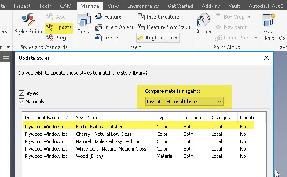Screen dimensions: 287x177
Task: Switch to the Tools tab
Action: 45,6
